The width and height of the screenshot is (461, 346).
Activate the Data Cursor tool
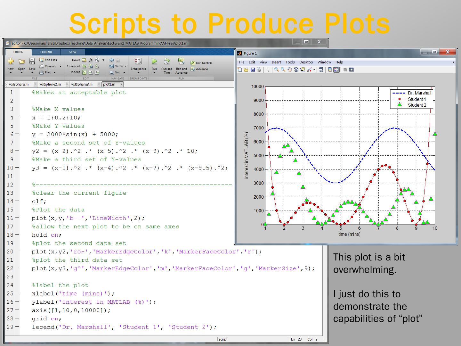click(x=303, y=70)
